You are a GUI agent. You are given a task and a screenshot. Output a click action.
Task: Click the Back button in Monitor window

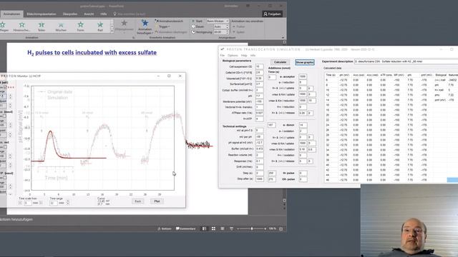coord(138,201)
